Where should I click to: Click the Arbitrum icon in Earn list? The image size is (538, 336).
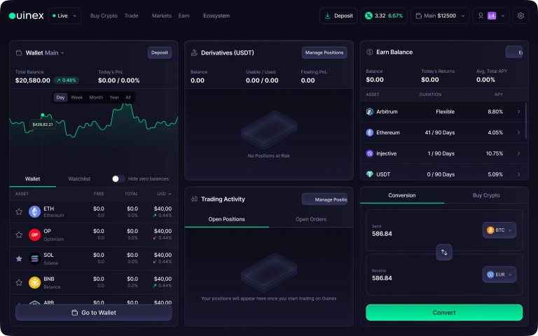[x=370, y=112]
